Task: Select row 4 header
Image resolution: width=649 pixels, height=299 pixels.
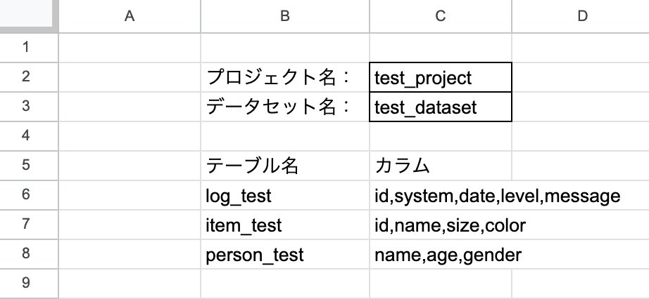Action: [x=28, y=135]
